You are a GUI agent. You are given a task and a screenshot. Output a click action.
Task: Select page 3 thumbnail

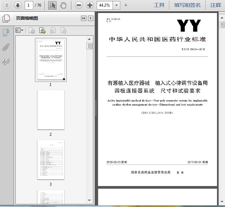click(x=51, y=160)
